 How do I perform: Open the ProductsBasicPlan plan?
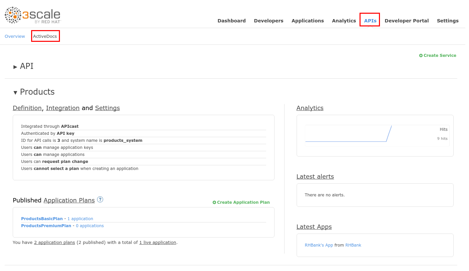pos(42,219)
